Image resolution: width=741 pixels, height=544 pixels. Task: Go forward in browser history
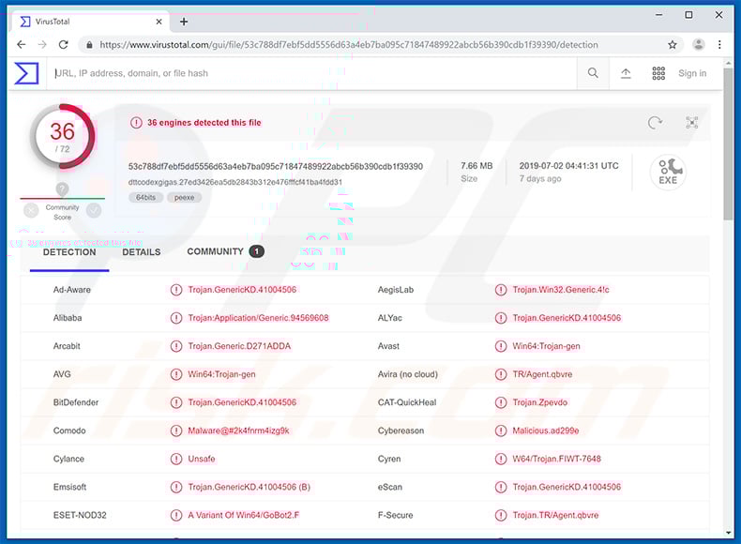coord(42,44)
